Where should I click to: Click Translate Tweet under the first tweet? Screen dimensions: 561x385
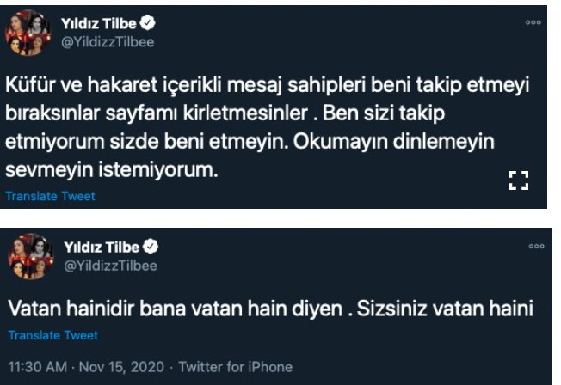(51, 196)
